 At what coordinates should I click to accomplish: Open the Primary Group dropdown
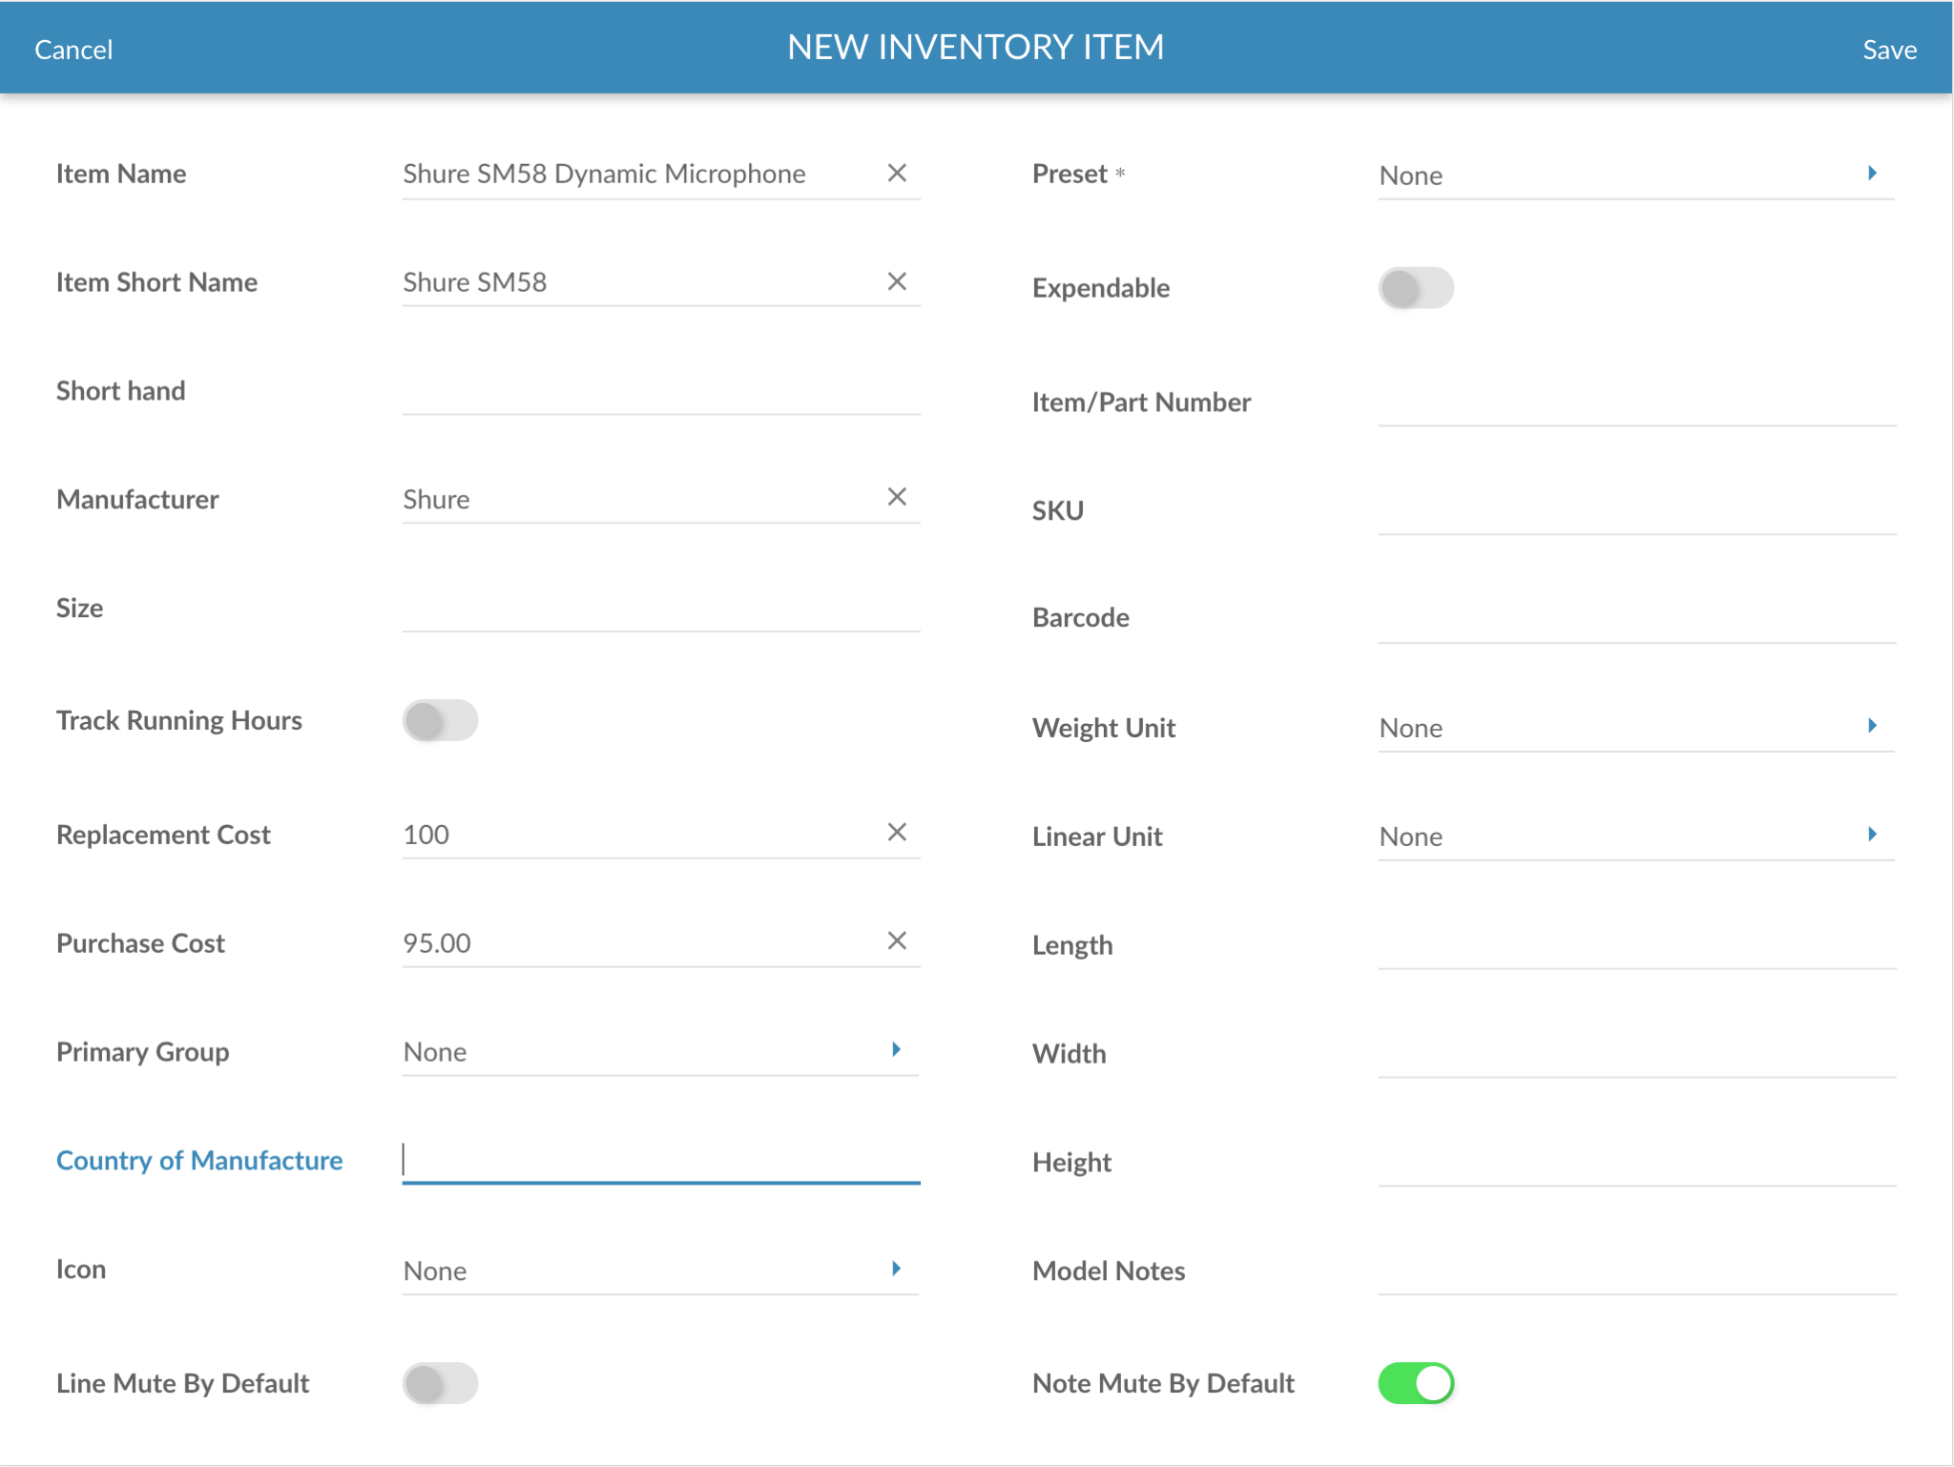pos(660,1052)
